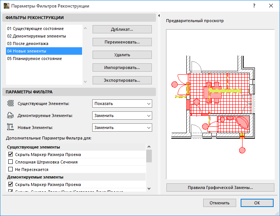Enable Сплошная Штриховка Сечения checkbox
Screen dimensions: 280x216
(x=10, y=162)
